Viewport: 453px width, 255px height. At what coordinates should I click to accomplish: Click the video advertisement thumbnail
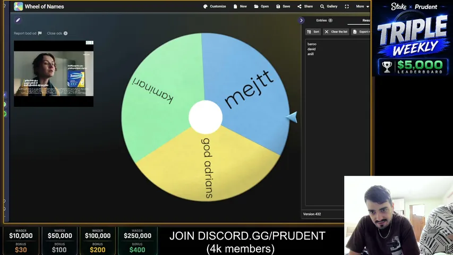tap(54, 73)
